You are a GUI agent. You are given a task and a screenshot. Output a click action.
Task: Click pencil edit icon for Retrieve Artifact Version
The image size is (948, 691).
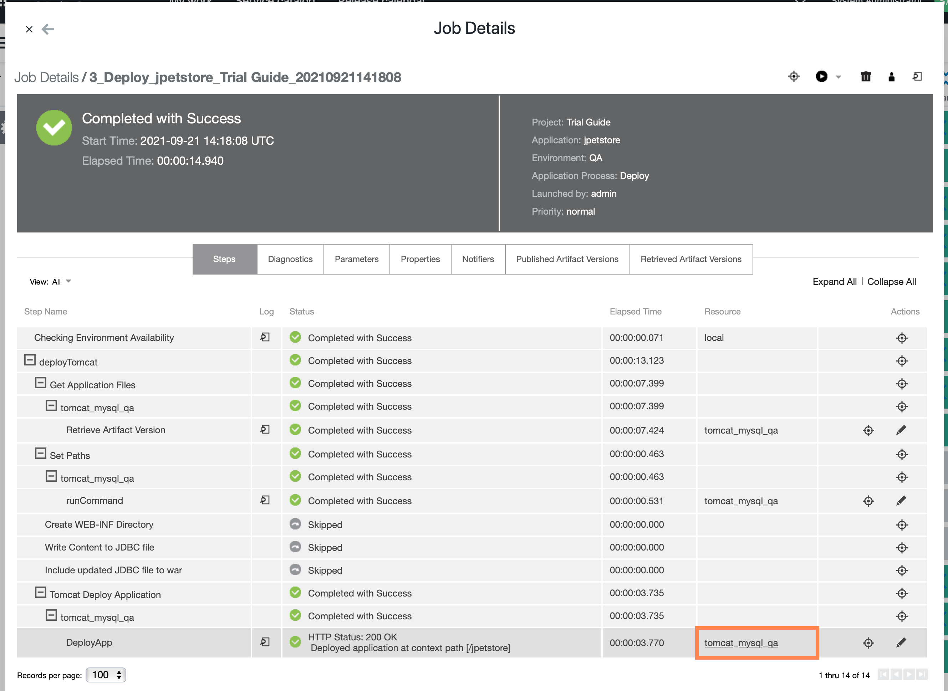point(901,430)
